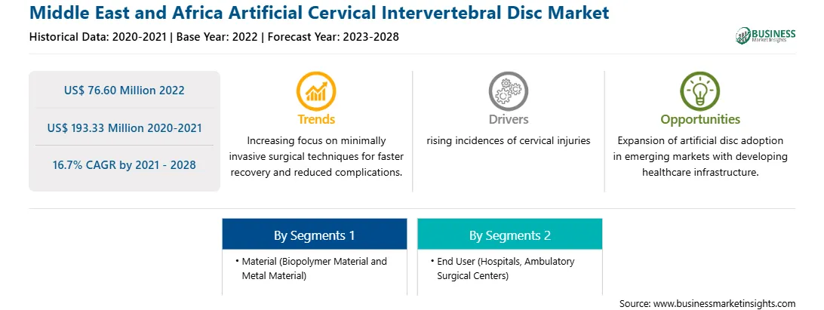This screenshot has width=824, height=310.
Task: Click the Business Market Insights logo
Action: pos(765,35)
